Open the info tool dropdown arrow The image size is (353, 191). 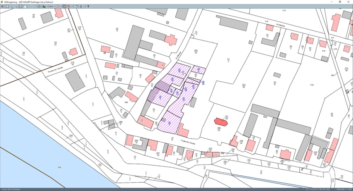(85, 6)
